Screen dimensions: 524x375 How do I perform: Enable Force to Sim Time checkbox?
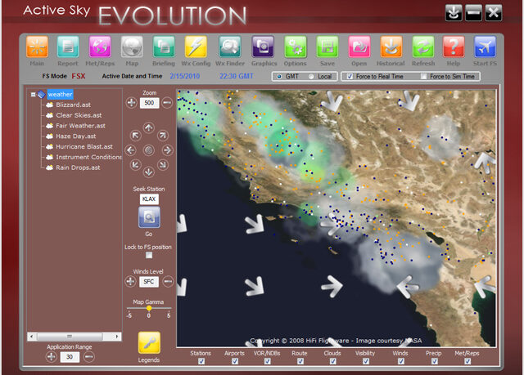[x=423, y=76]
